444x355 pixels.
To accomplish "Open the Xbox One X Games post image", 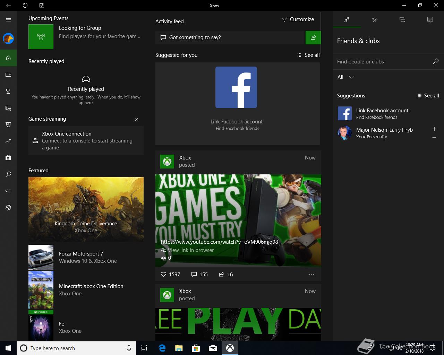I will coord(238,220).
